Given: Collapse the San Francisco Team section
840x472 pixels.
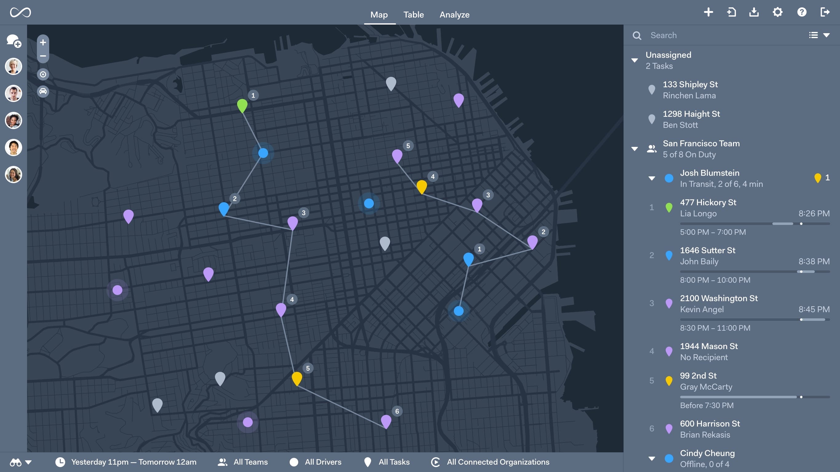Looking at the screenshot, I should 635,149.
